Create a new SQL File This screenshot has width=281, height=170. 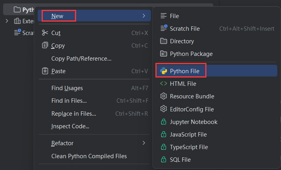coord(180,160)
